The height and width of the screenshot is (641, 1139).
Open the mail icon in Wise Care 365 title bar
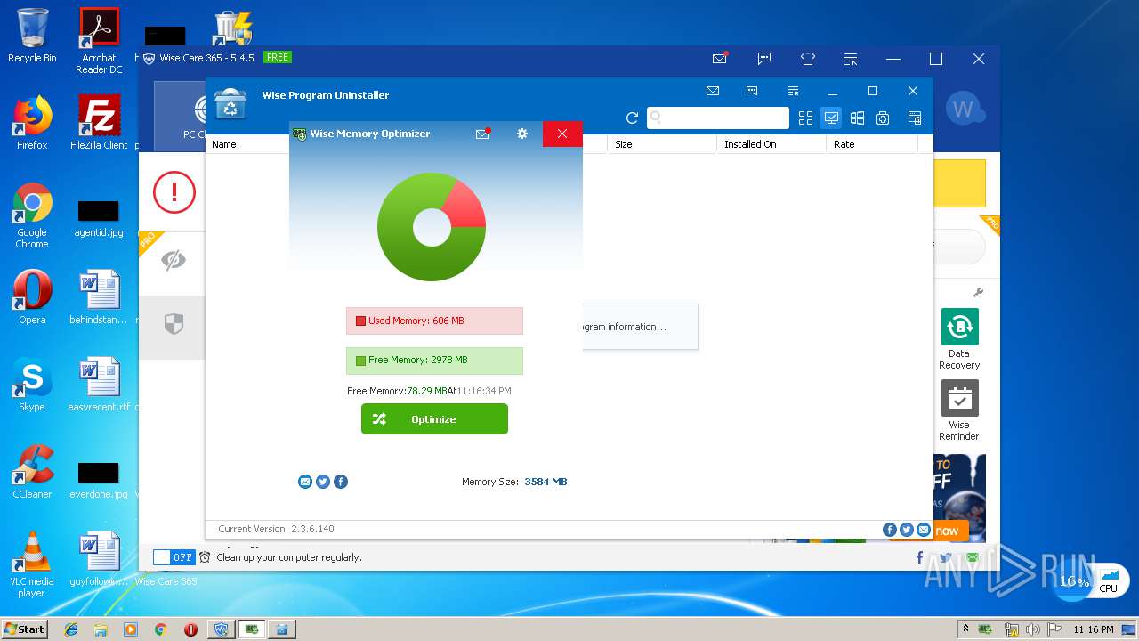pos(720,59)
